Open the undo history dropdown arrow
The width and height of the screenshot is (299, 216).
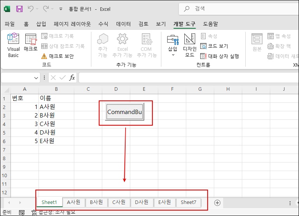pos(37,9)
